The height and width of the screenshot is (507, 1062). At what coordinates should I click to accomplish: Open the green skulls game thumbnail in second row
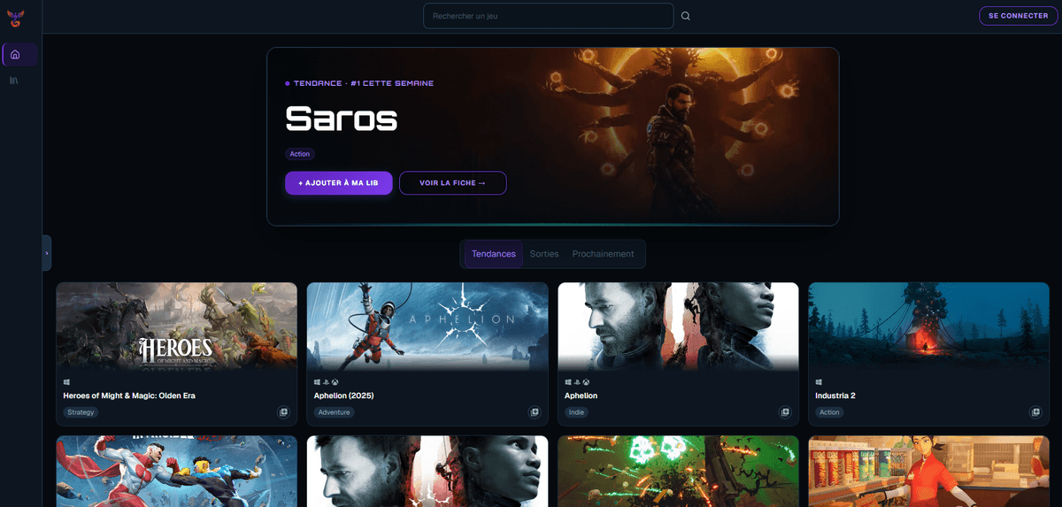coord(678,472)
